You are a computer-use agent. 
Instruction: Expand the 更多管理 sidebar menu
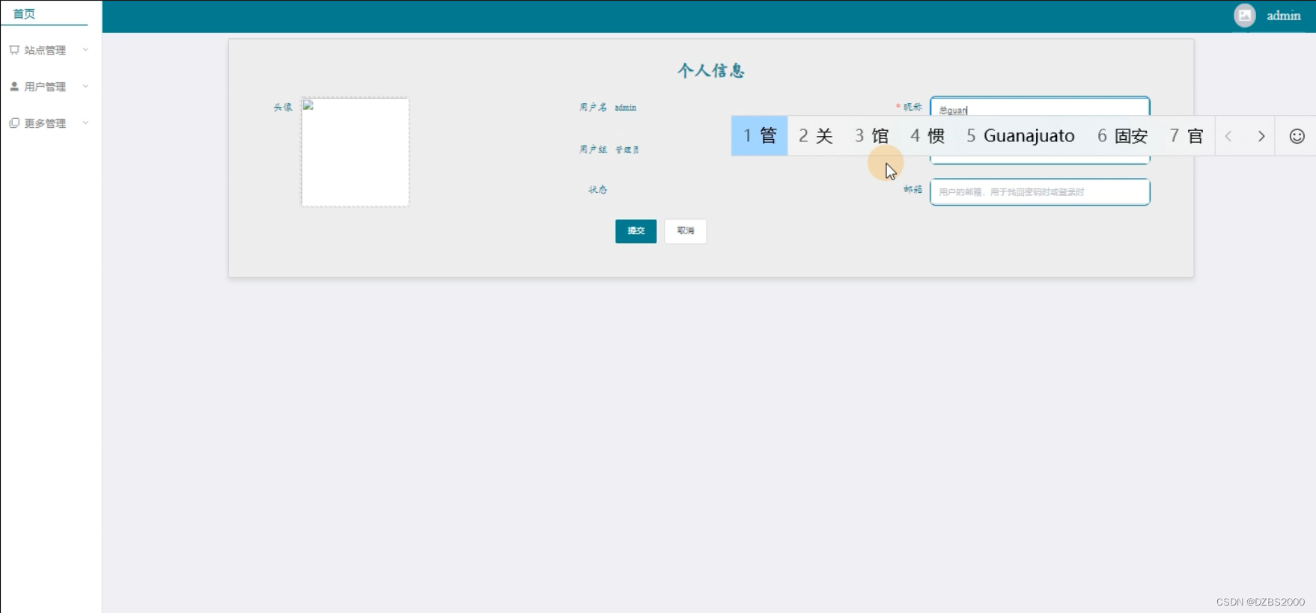pyautogui.click(x=50, y=123)
